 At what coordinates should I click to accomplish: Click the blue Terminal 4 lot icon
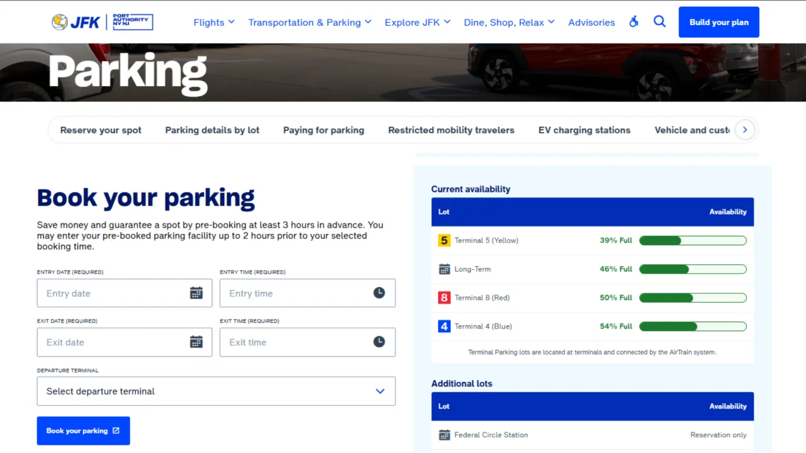(444, 327)
